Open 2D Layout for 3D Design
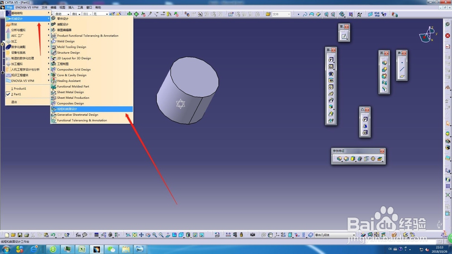The width and height of the screenshot is (452, 254). [x=92, y=58]
